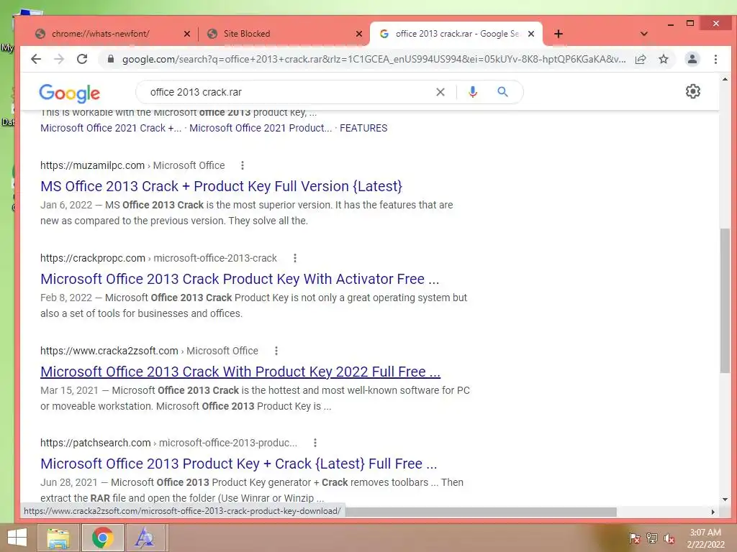Close the office 2013 crack.rar Google tab
The width and height of the screenshot is (737, 552).
531,34
